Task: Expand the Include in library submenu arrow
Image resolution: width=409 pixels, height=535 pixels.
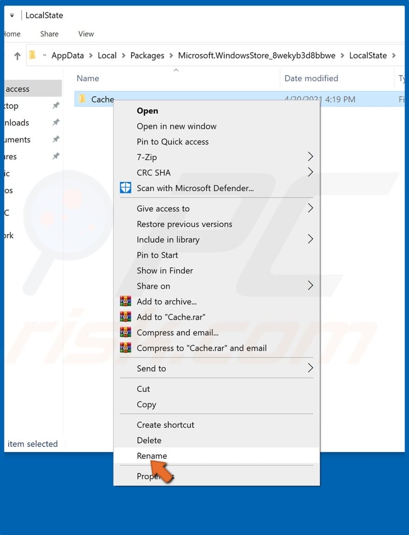Action: click(310, 239)
